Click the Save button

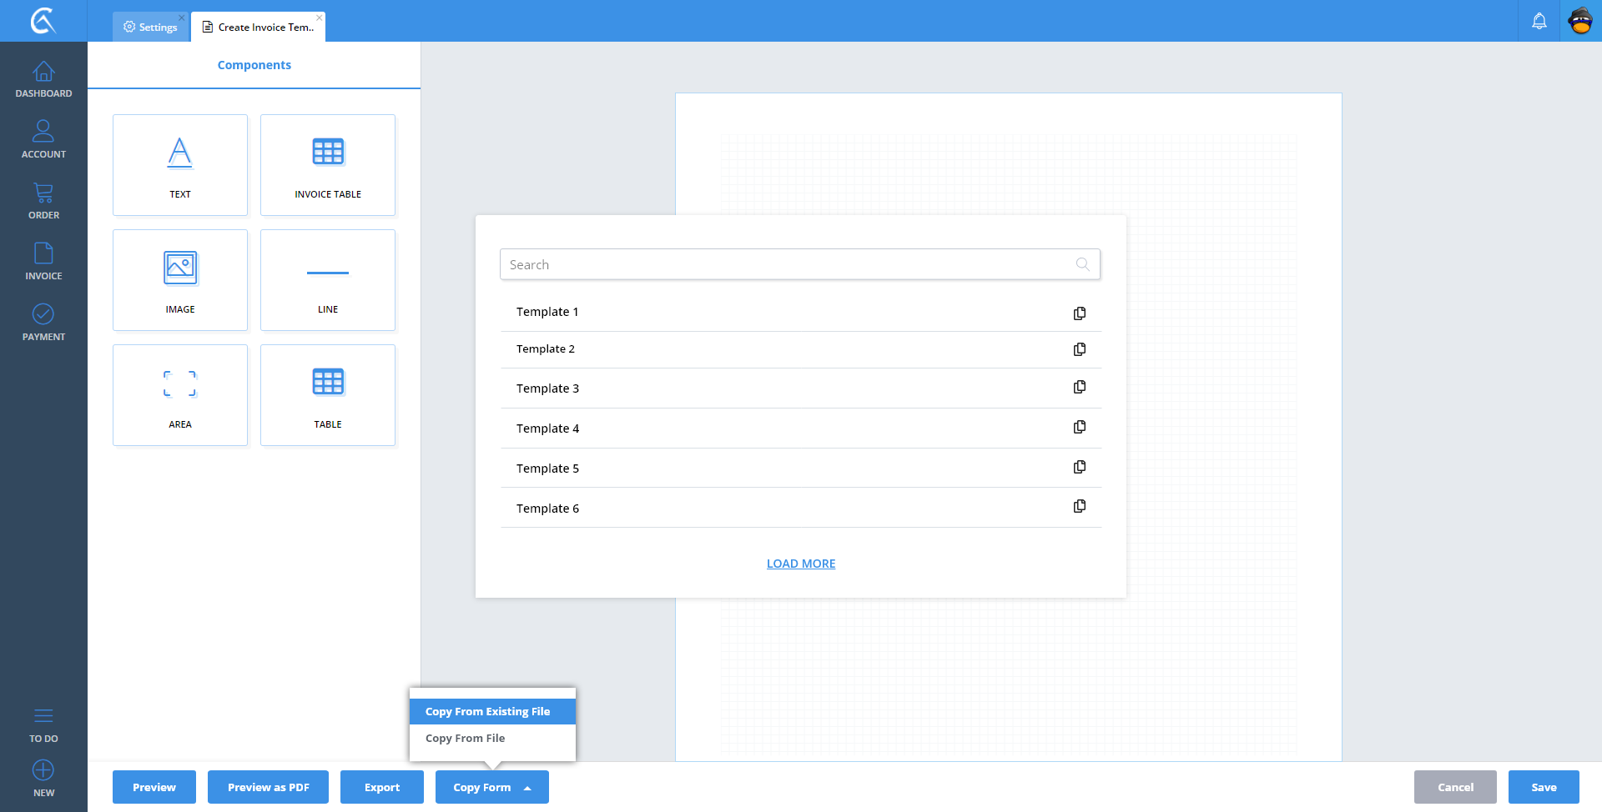click(x=1543, y=787)
